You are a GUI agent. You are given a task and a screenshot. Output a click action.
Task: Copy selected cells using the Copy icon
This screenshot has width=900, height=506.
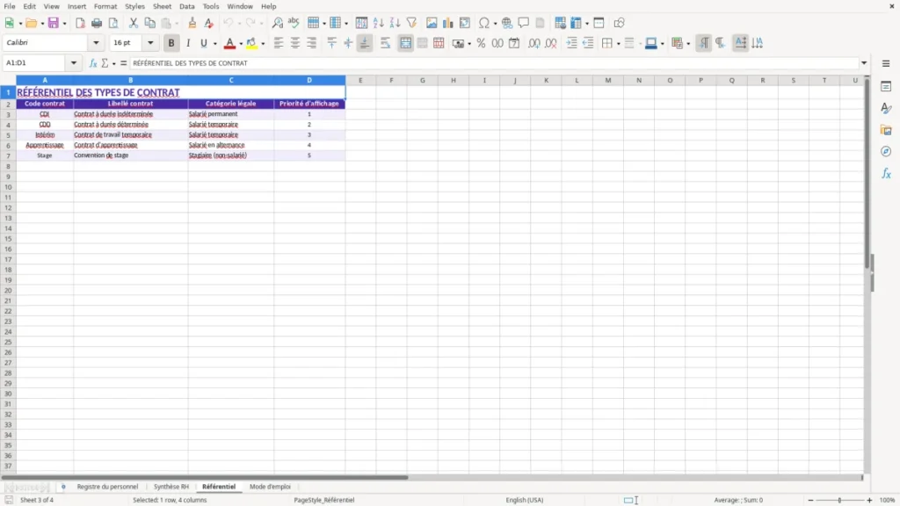[x=149, y=23]
